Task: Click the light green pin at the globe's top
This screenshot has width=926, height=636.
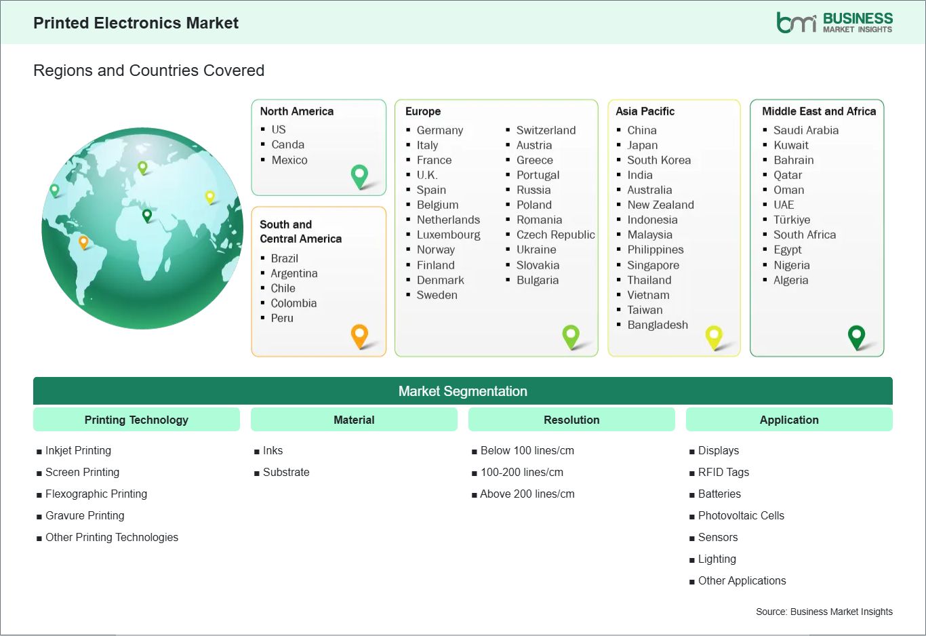Action: pyautogui.click(x=142, y=167)
